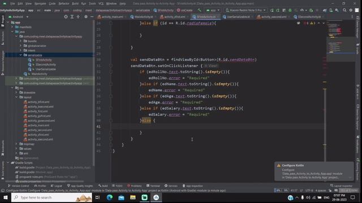The width and height of the screenshot is (362, 203).
Task: Click the Expand All icon in Project panel
Action: [x=72, y=17]
